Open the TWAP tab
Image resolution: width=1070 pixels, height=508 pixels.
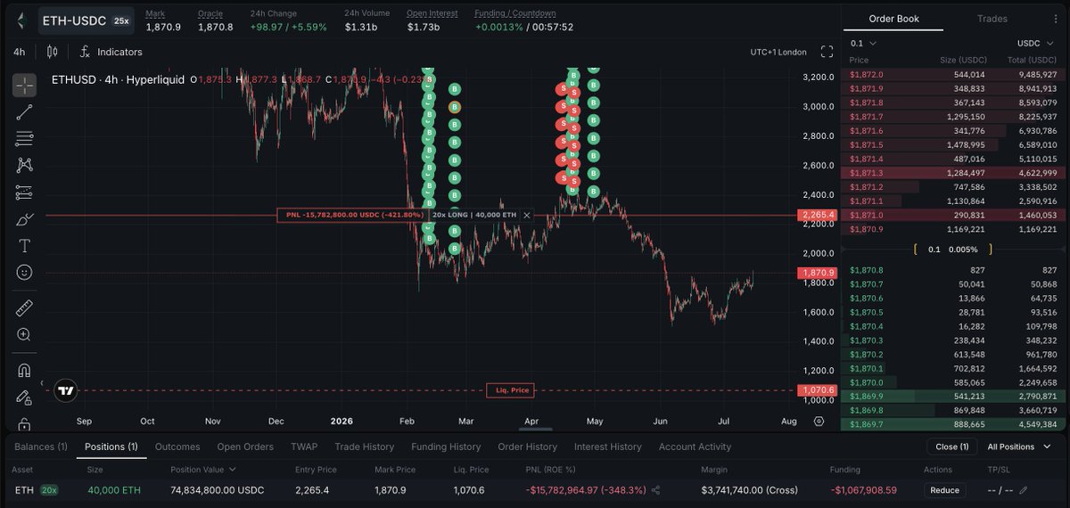click(x=304, y=447)
